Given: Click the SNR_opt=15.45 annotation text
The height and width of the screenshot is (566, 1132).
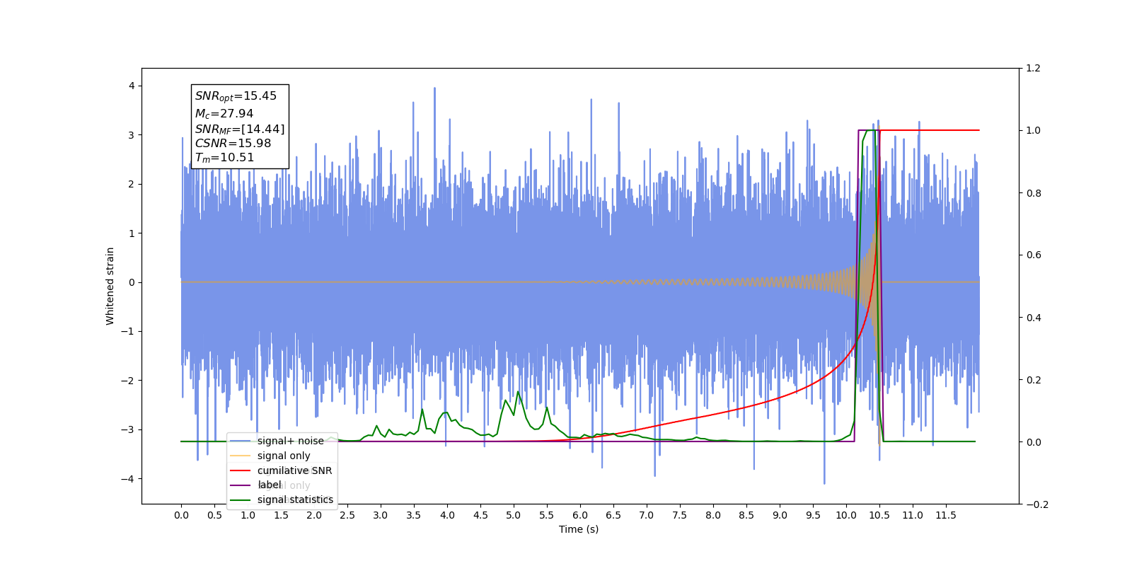Looking at the screenshot, I should (236, 96).
